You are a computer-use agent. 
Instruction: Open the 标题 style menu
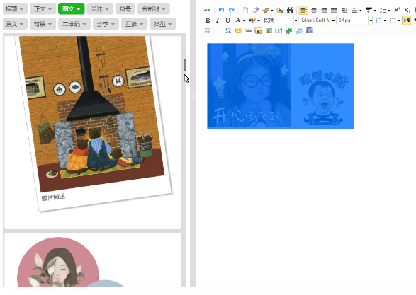coord(15,9)
